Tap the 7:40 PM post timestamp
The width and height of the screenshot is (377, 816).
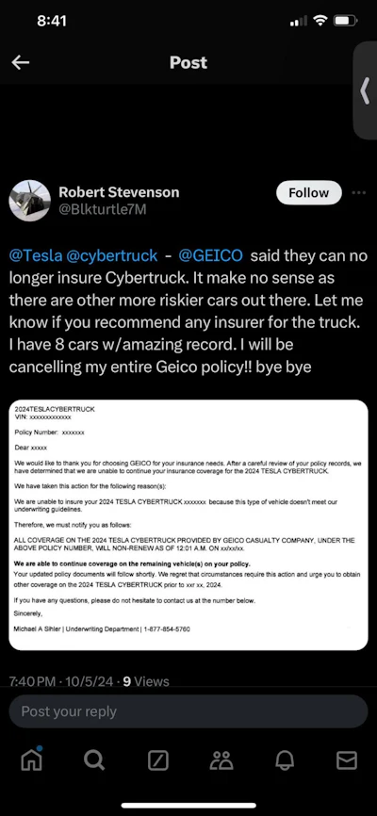(32, 680)
